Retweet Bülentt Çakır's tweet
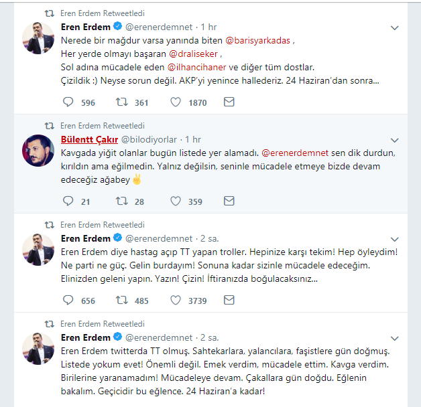The image size is (421, 407). (121, 201)
